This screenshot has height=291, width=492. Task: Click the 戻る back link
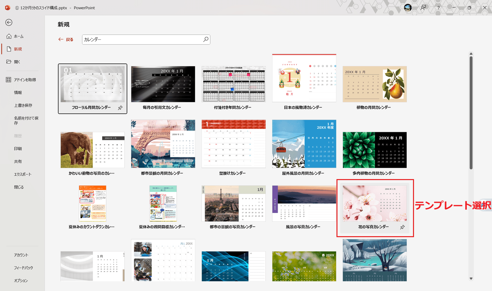pos(66,39)
